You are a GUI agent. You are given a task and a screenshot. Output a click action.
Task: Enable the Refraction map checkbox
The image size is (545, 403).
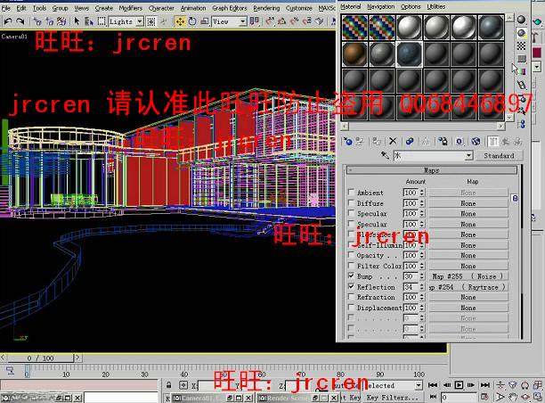coord(351,298)
